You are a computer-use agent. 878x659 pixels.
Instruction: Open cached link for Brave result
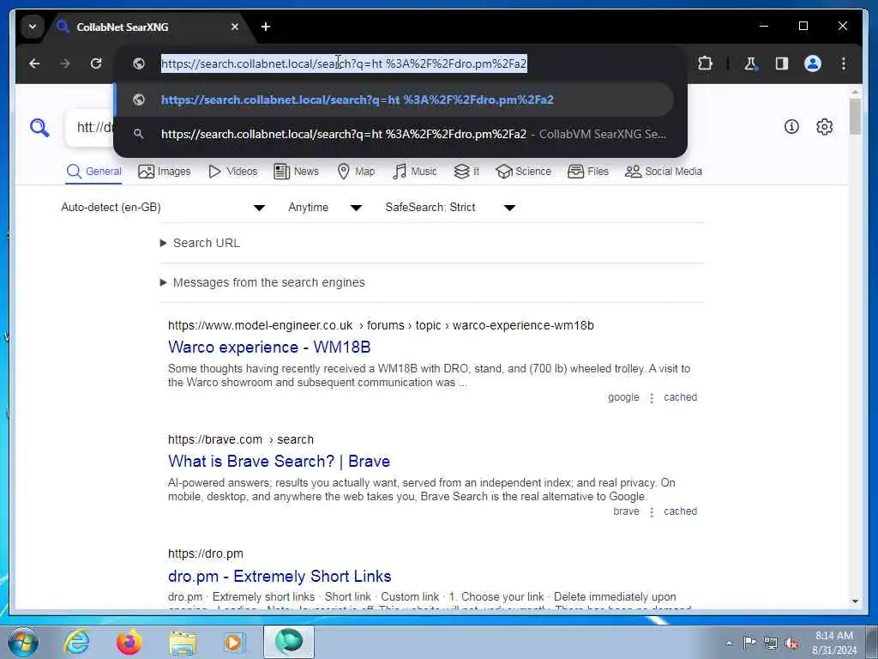pos(680,511)
